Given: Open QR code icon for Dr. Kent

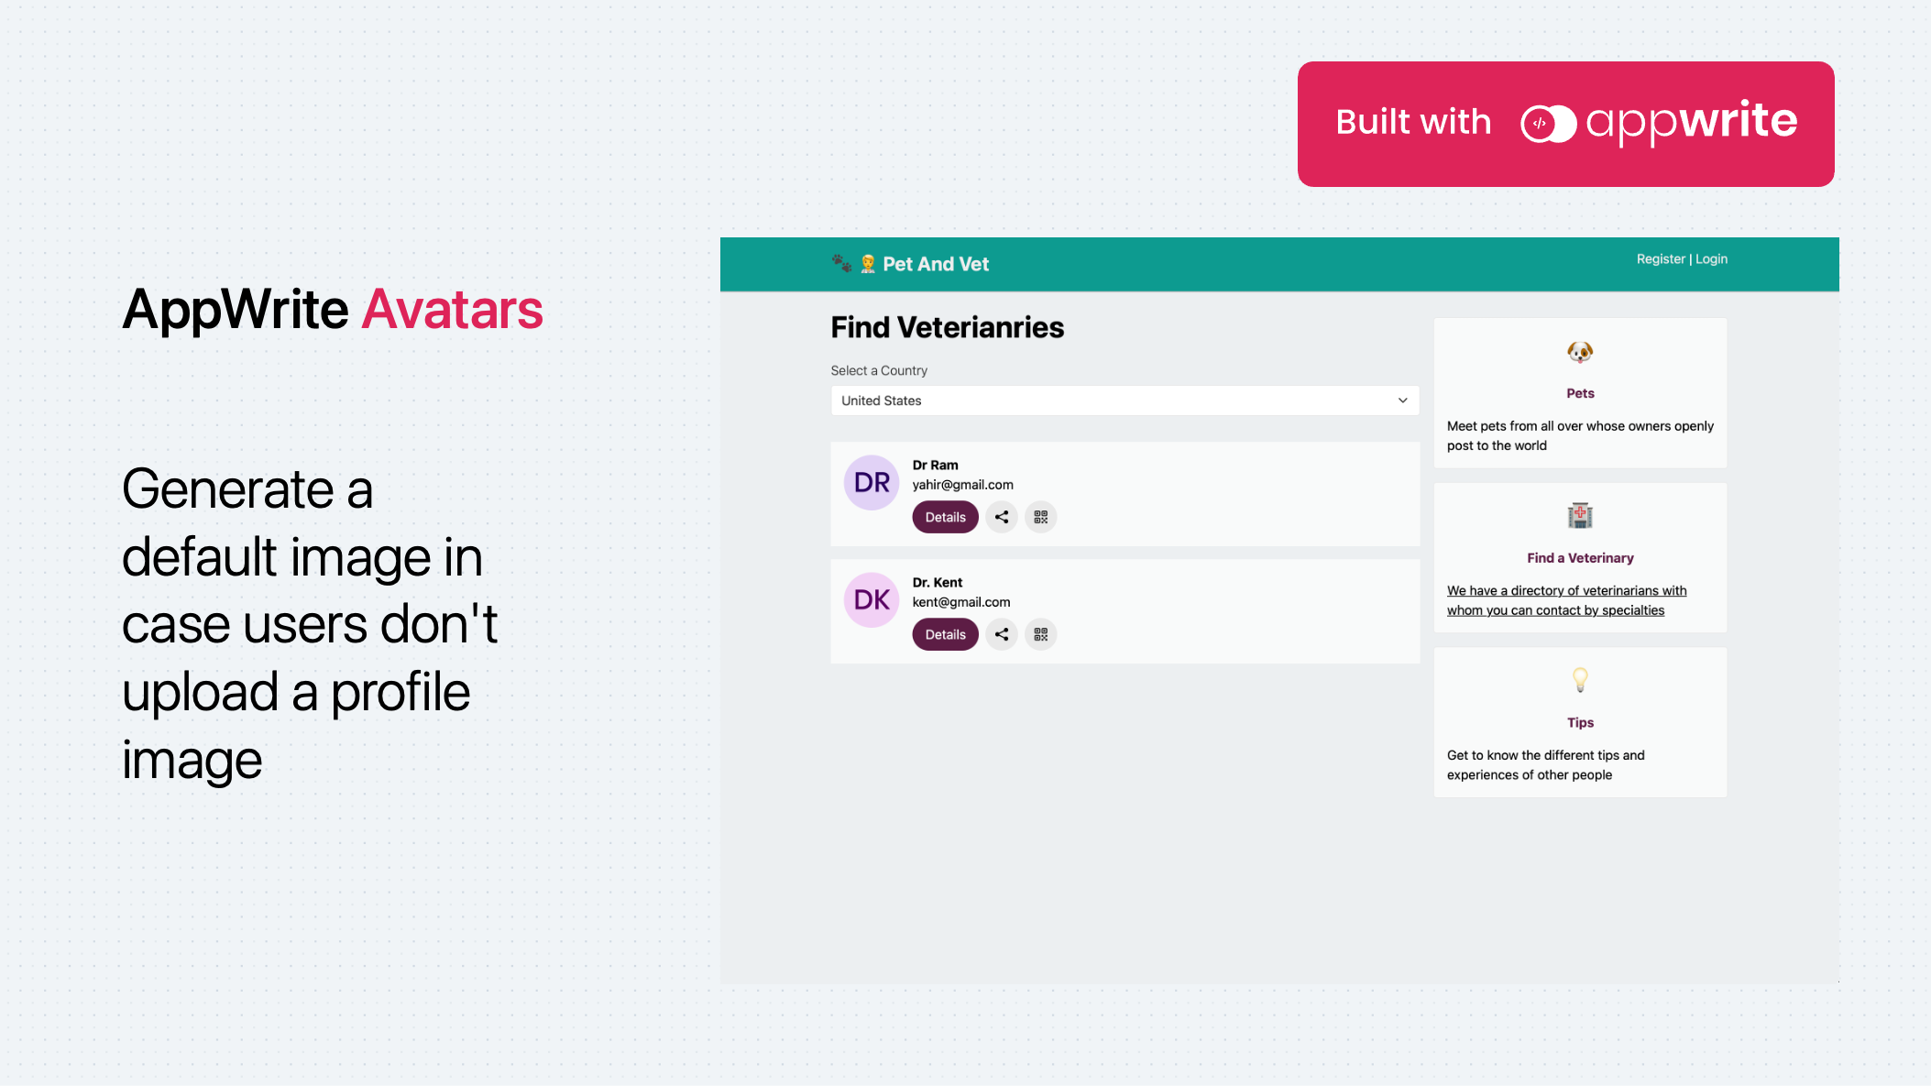Looking at the screenshot, I should pyautogui.click(x=1040, y=634).
